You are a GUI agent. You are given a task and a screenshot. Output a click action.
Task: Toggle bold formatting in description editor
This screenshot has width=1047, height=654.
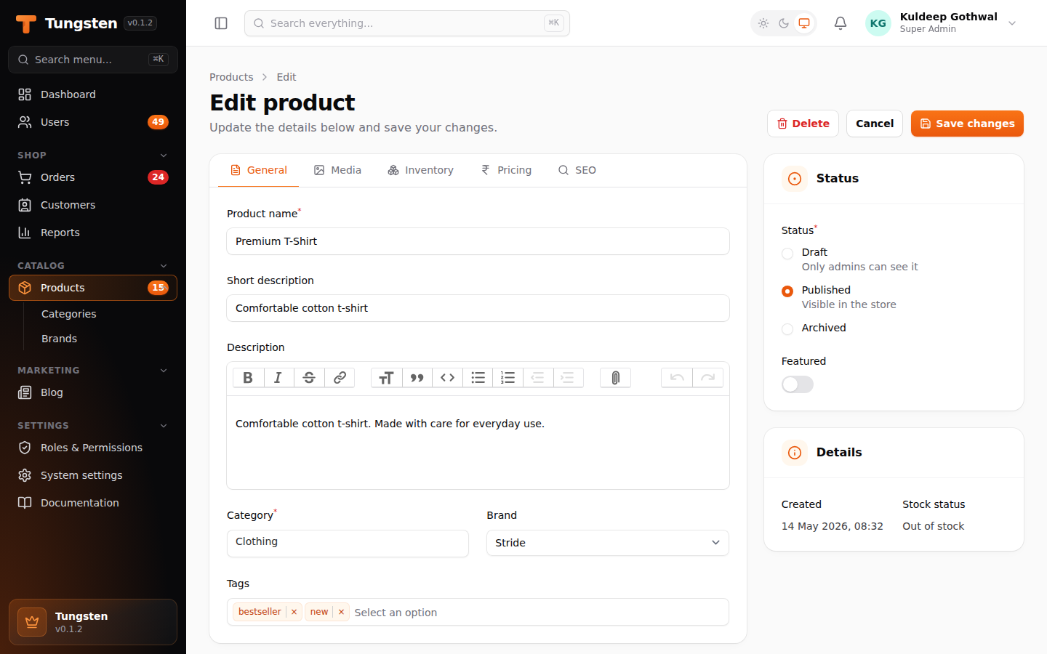248,378
